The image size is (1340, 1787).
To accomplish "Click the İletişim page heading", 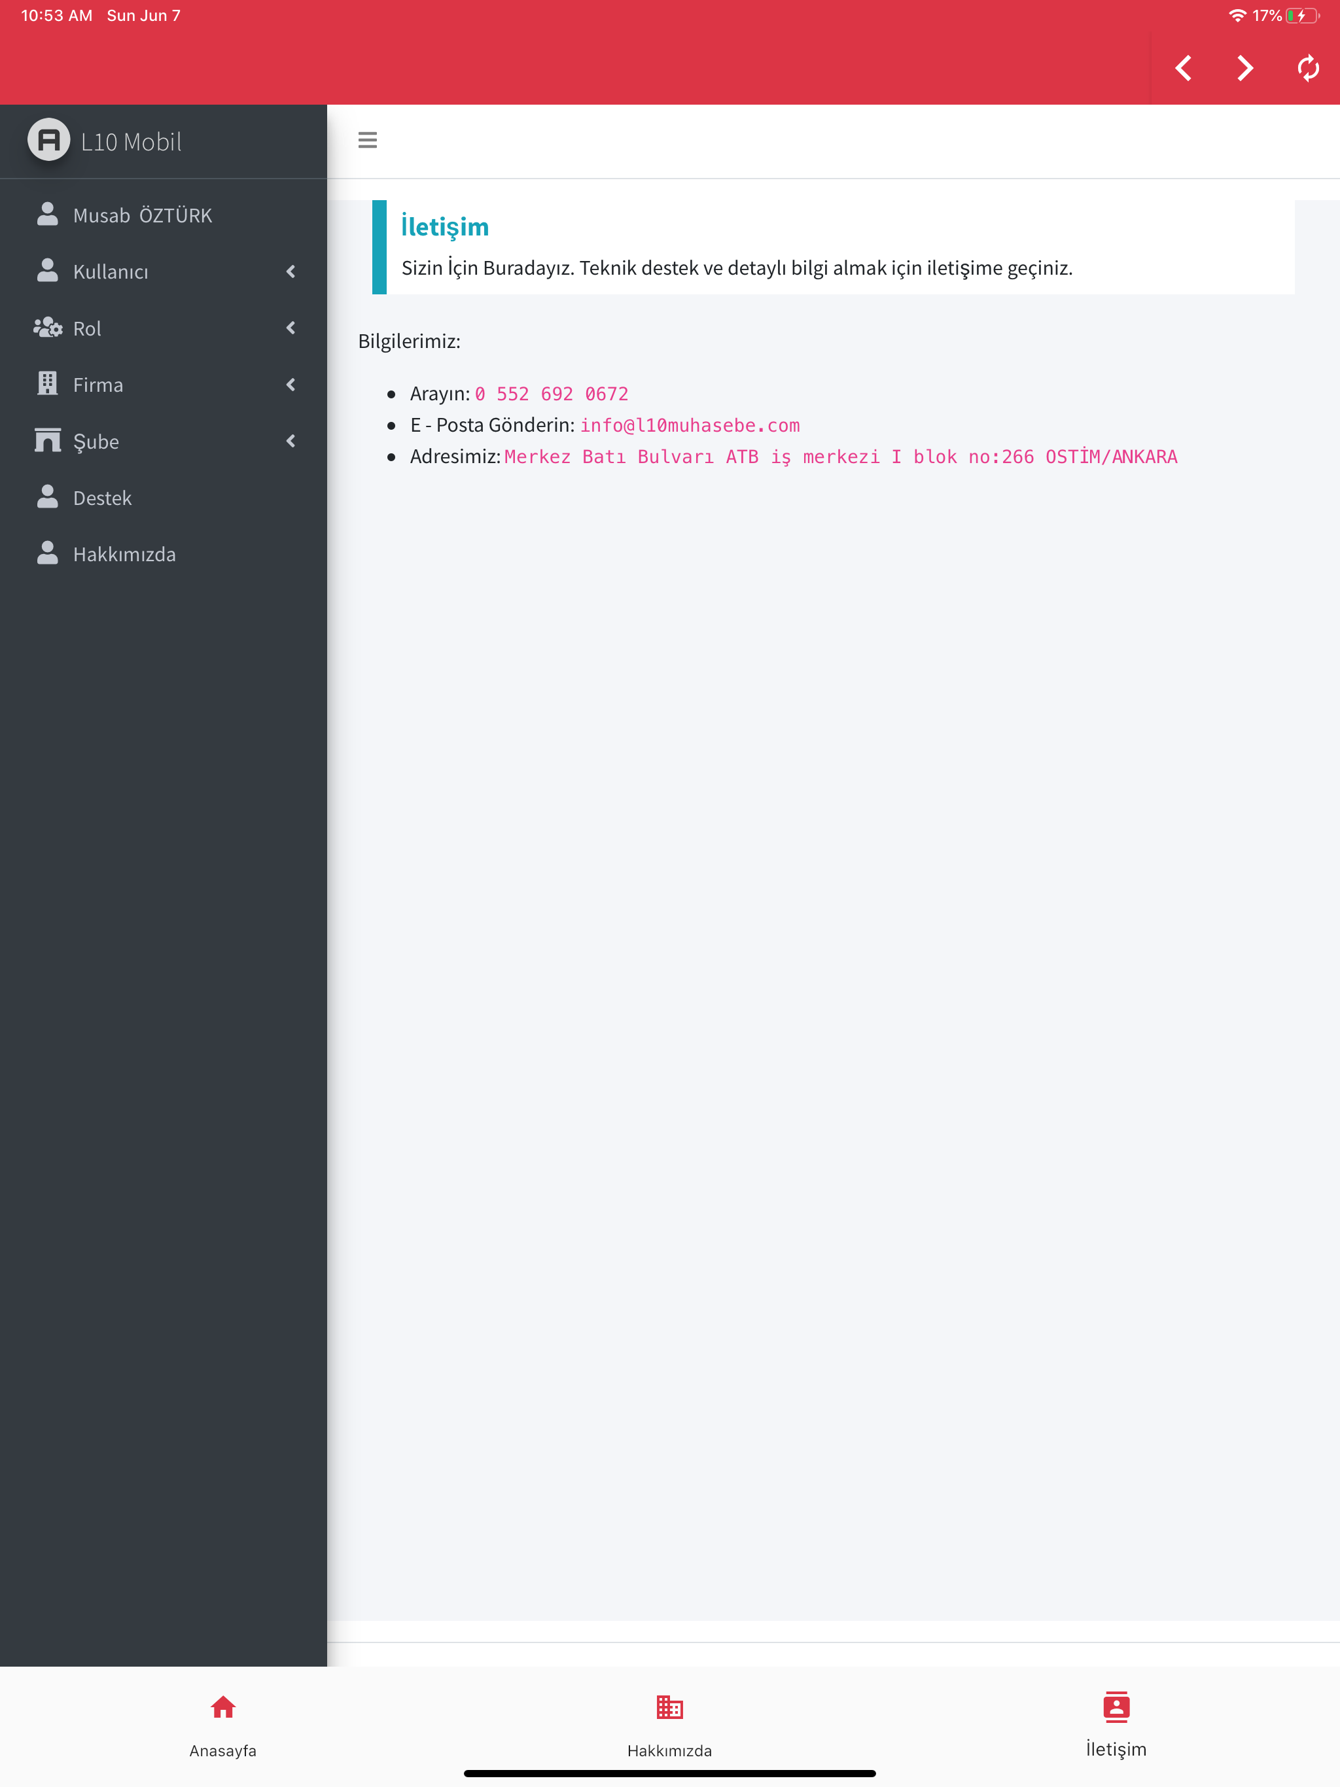I will (446, 227).
